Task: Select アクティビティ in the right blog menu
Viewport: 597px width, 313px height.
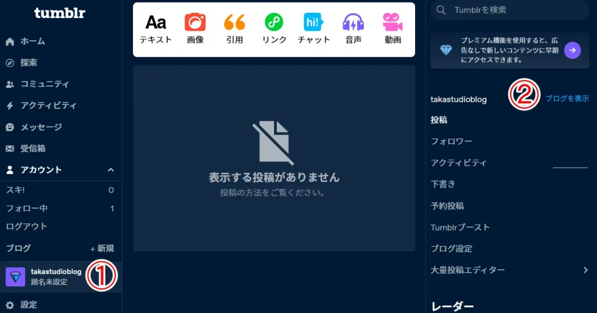Action: point(458,163)
